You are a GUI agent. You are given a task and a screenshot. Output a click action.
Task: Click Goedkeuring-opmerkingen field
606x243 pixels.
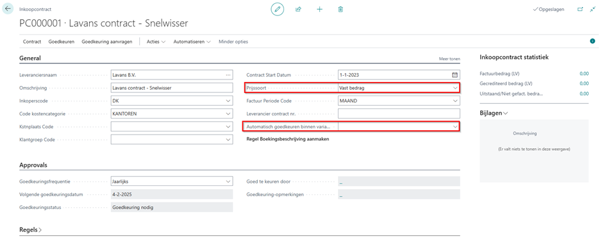pyautogui.click(x=399, y=194)
